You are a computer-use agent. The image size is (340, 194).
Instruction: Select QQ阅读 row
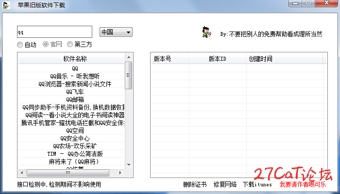tap(71, 115)
